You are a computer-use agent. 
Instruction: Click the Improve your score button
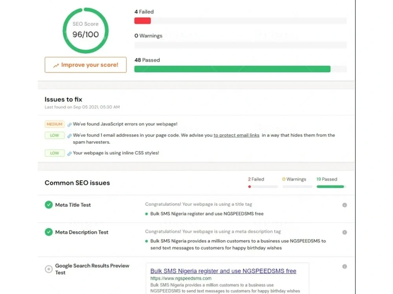[85, 65]
